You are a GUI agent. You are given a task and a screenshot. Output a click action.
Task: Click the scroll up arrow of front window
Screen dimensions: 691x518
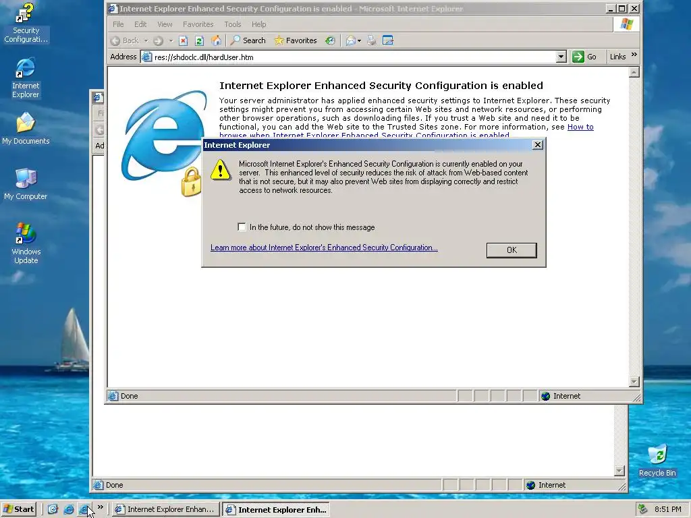tap(634, 72)
